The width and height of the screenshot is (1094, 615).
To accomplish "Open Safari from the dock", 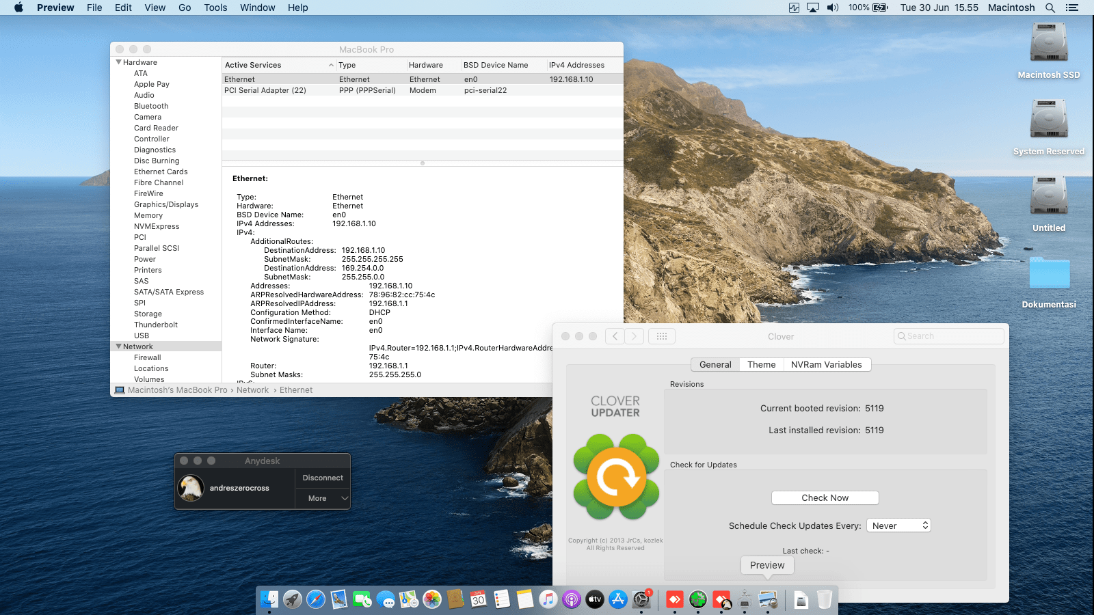I will point(316,600).
